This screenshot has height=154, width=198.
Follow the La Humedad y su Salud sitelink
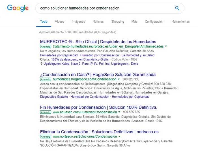(x=138, y=55)
